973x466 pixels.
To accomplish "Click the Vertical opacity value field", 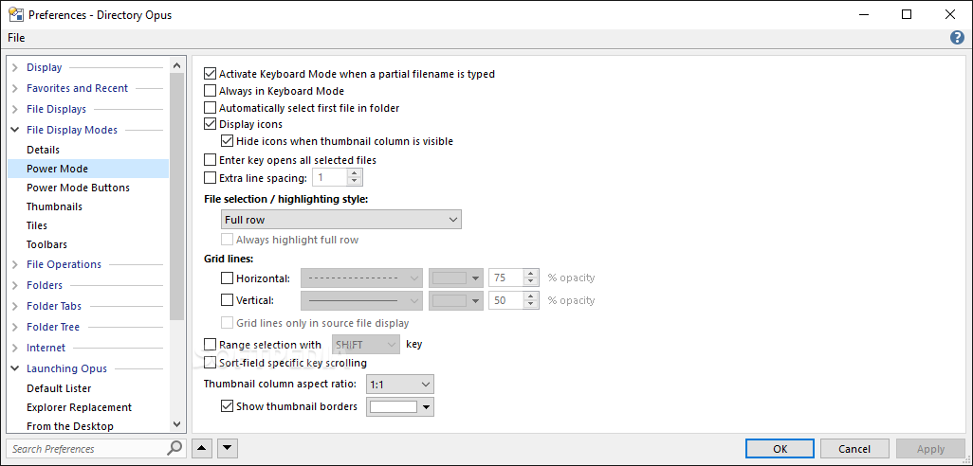I will point(505,300).
